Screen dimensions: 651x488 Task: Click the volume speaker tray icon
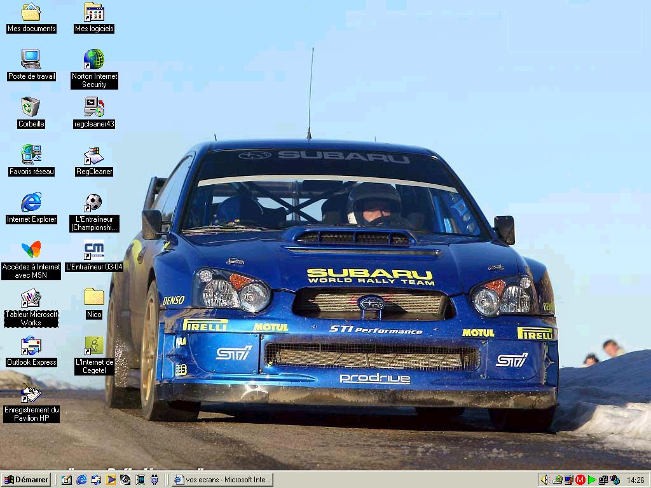(545, 480)
